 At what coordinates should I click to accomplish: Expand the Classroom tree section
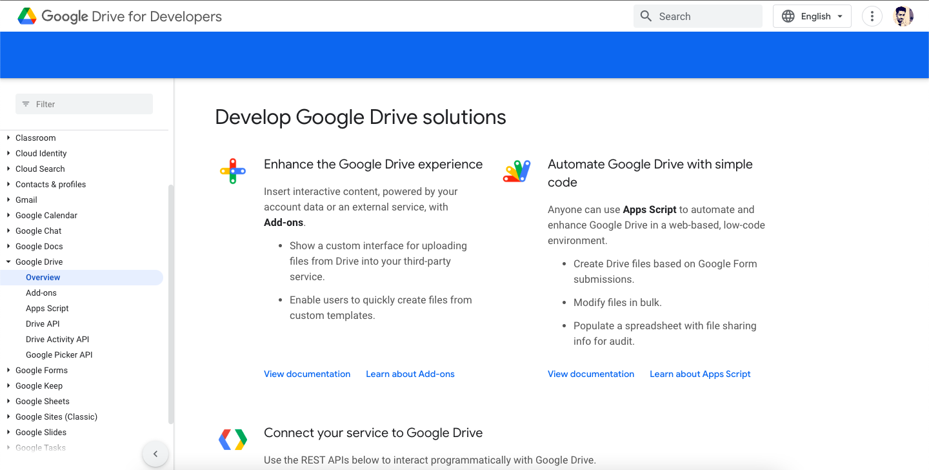click(x=8, y=138)
